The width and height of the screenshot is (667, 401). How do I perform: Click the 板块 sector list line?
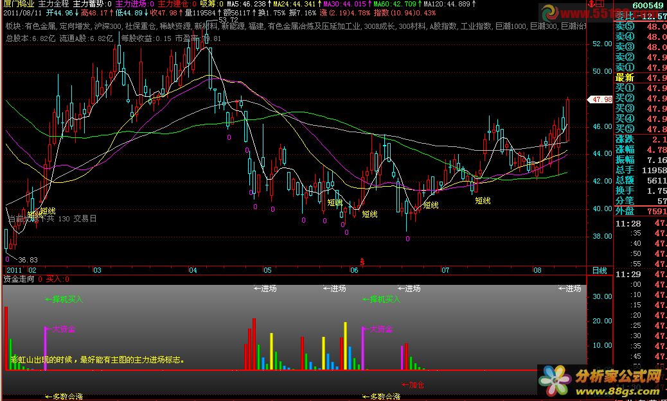point(296,26)
